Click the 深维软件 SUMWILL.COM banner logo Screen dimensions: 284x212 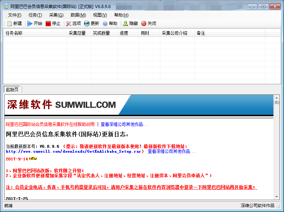pyautogui.click(x=62, y=105)
